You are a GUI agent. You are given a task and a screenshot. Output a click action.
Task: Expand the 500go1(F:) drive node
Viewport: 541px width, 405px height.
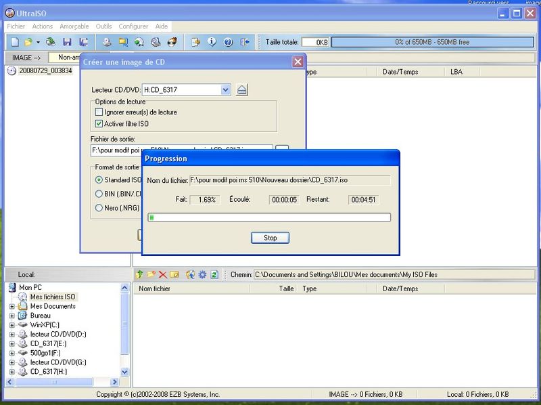pos(11,353)
